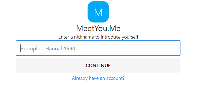Viewport: 200px width, 98px height.
Task: Click the subtitle about introducing yourself
Action: [98, 37]
